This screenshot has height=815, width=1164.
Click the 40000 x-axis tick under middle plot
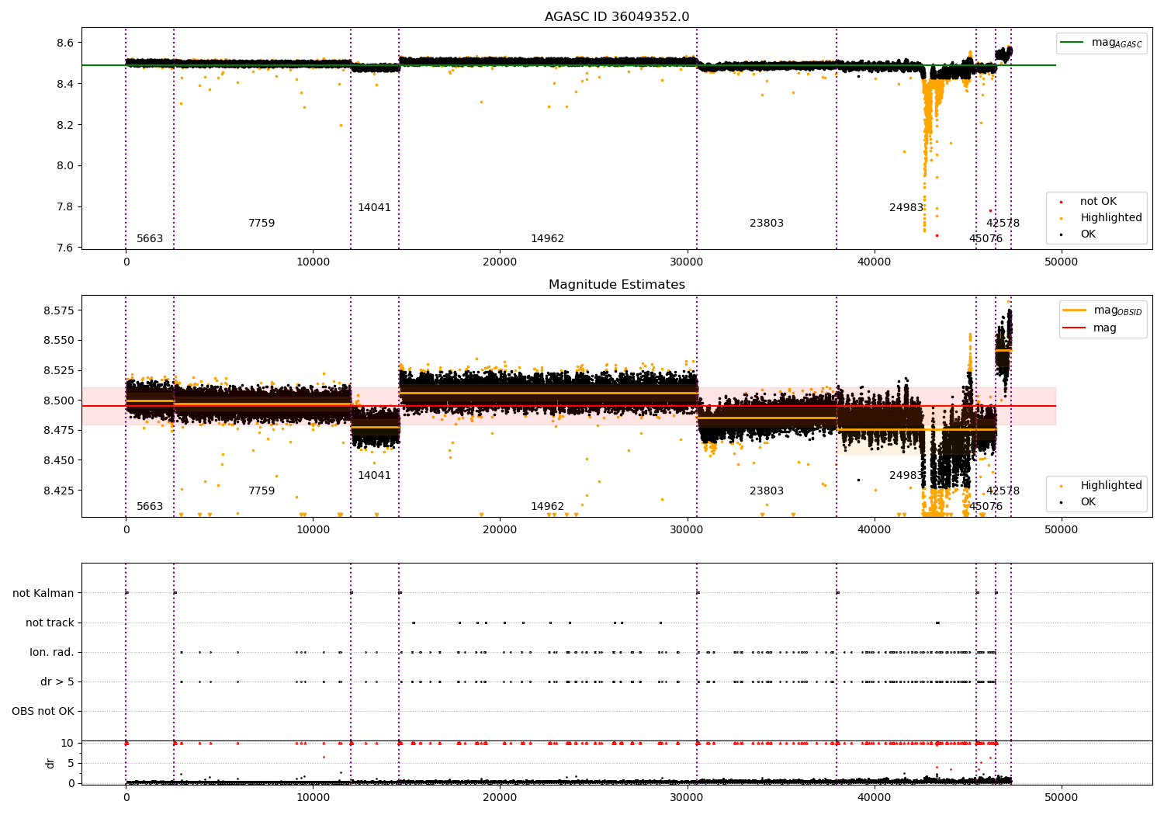click(x=874, y=530)
